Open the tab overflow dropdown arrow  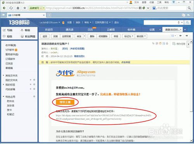[185, 30]
